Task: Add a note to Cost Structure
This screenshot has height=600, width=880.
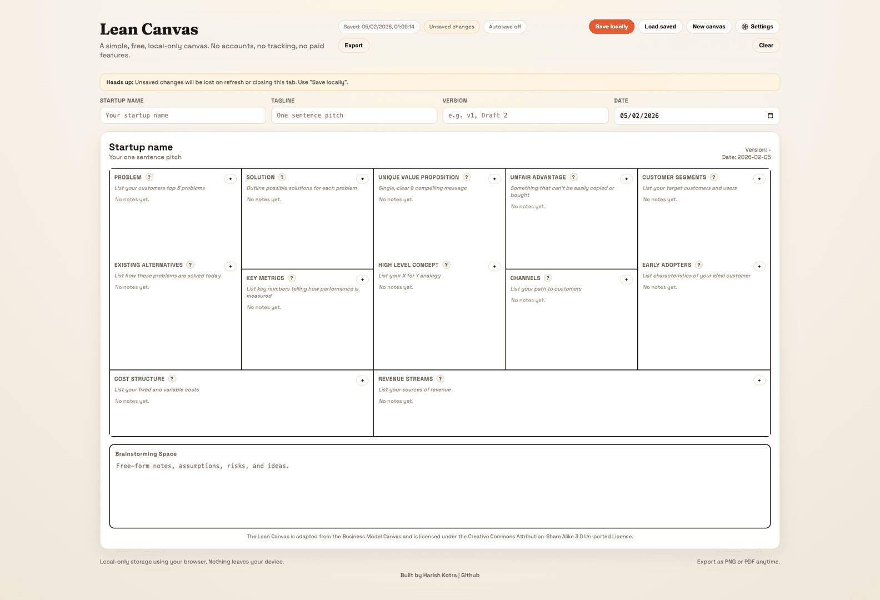Action: [x=362, y=381]
